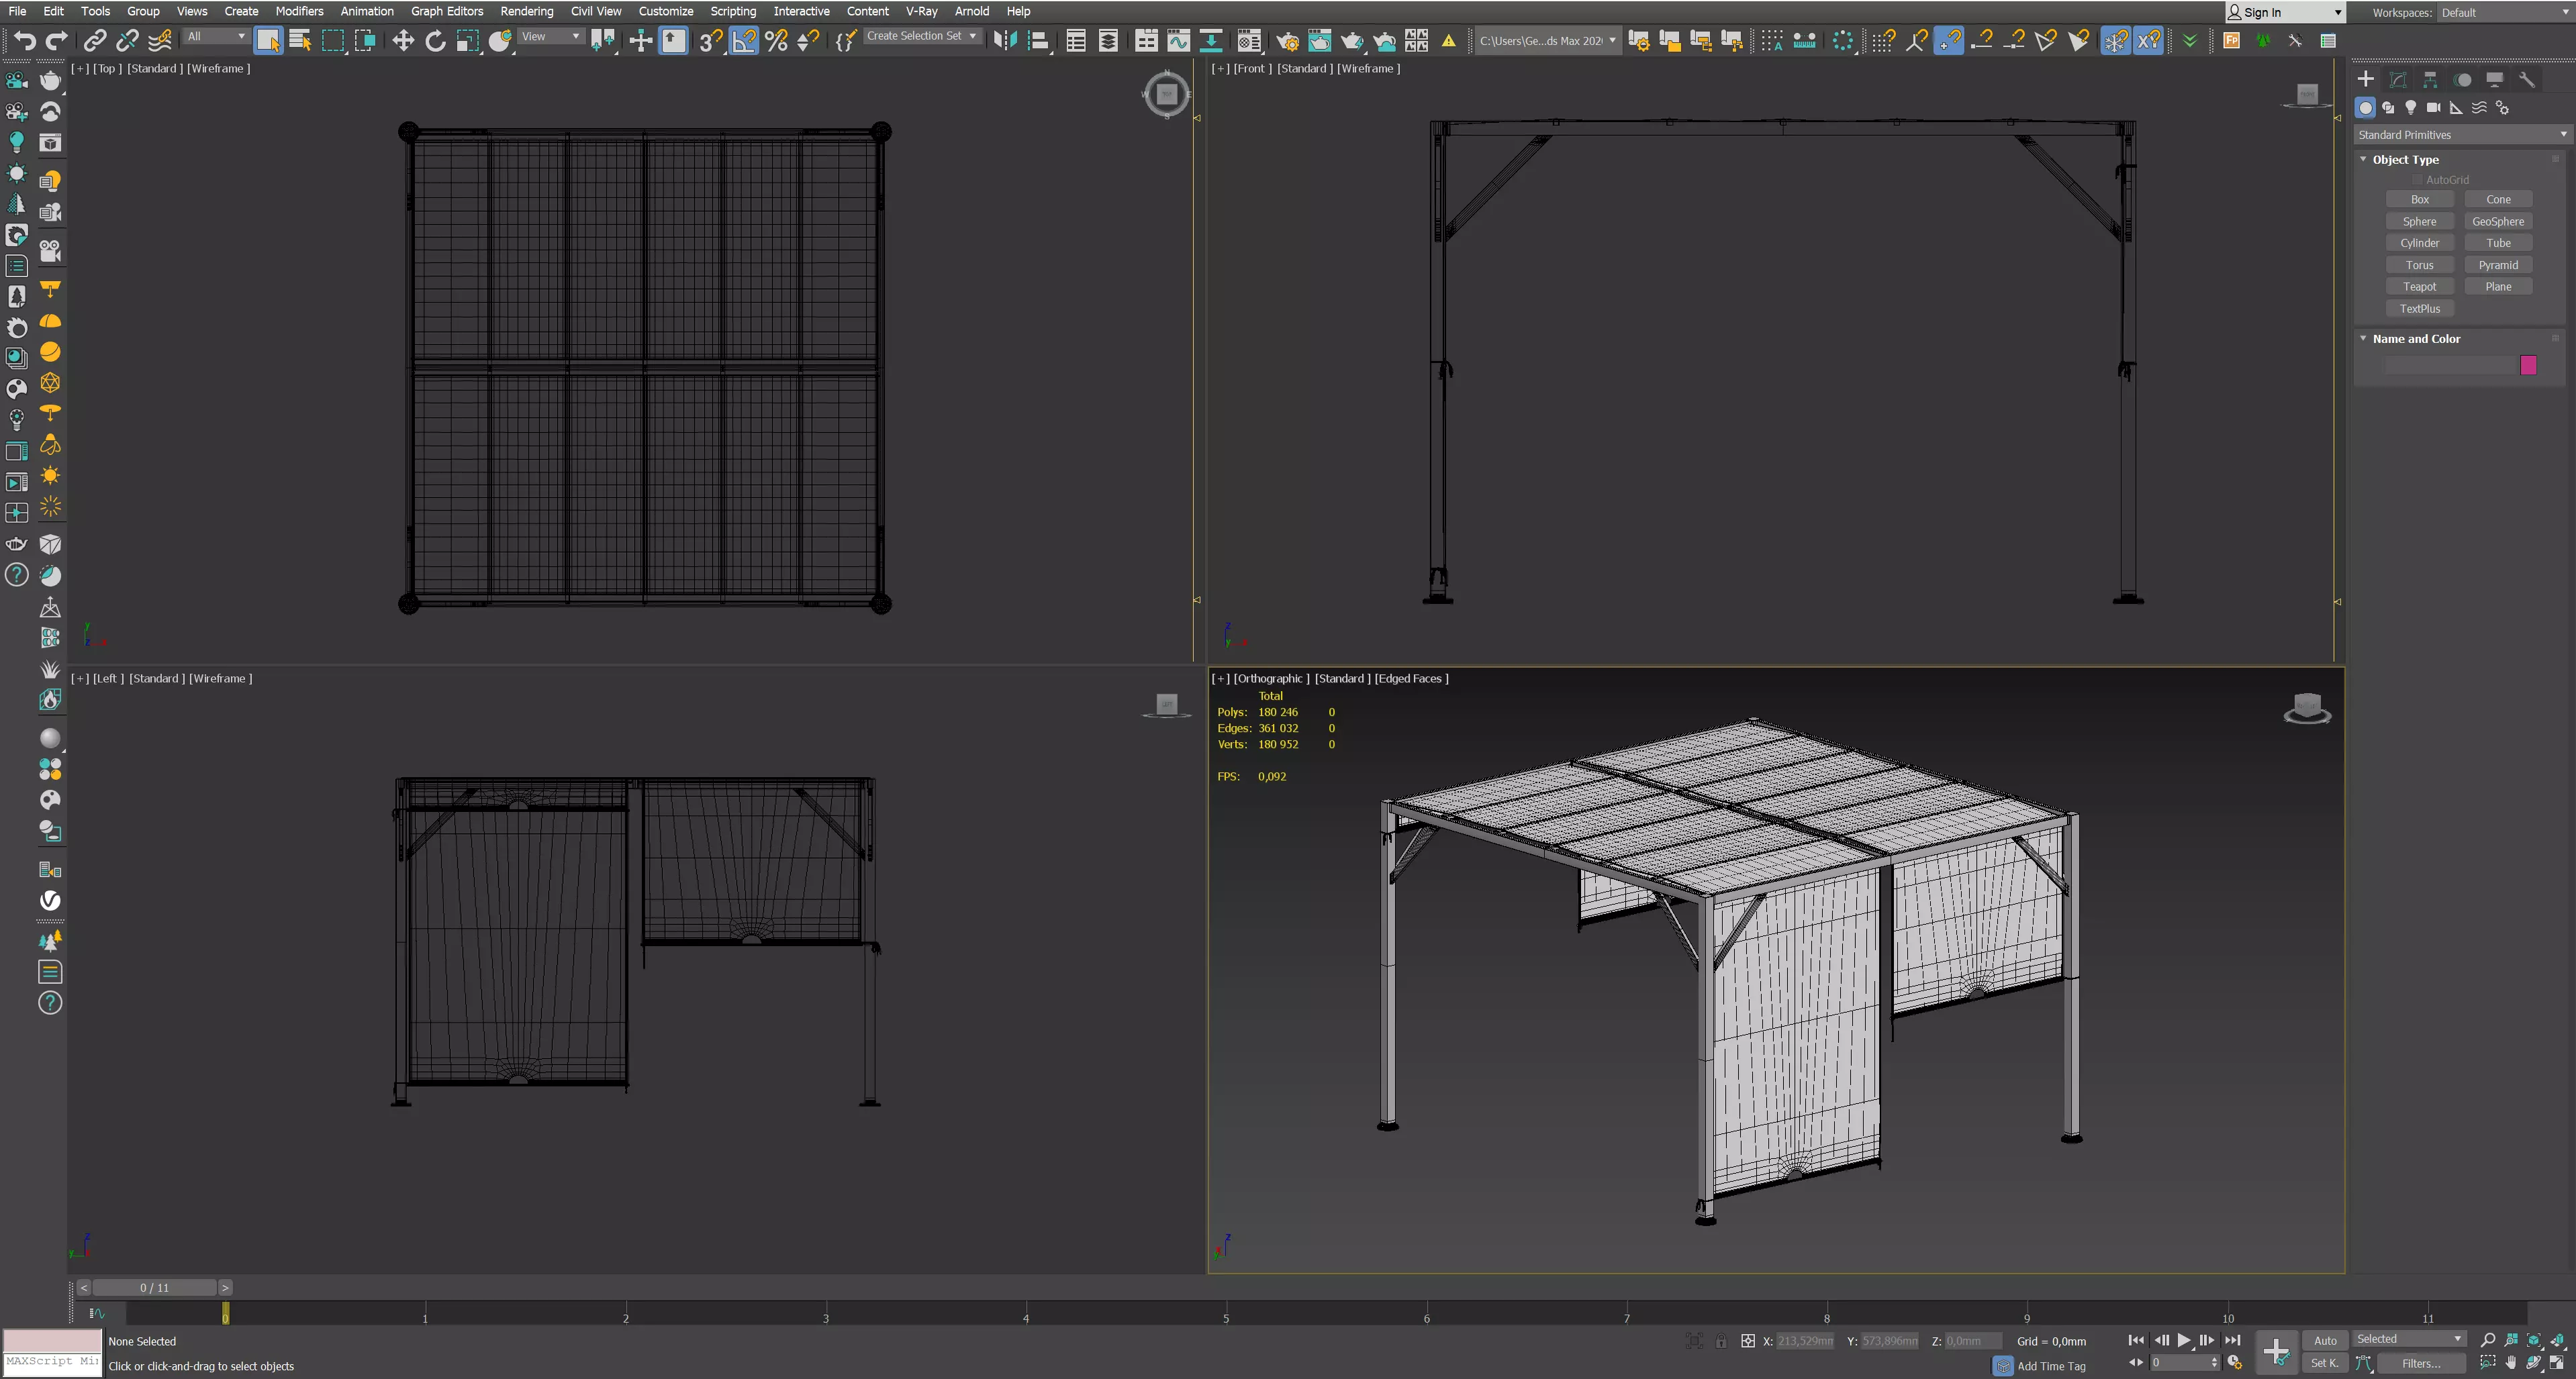Open the Utilities panel tab
The height and width of the screenshot is (1379, 2576).
[x=2527, y=79]
